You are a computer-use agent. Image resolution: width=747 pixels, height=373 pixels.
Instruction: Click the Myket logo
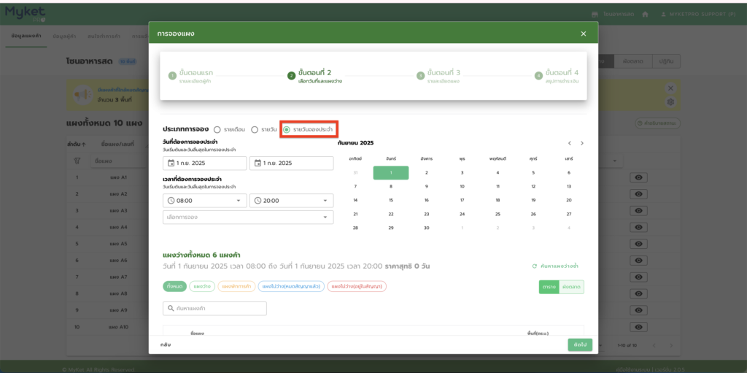pos(26,13)
